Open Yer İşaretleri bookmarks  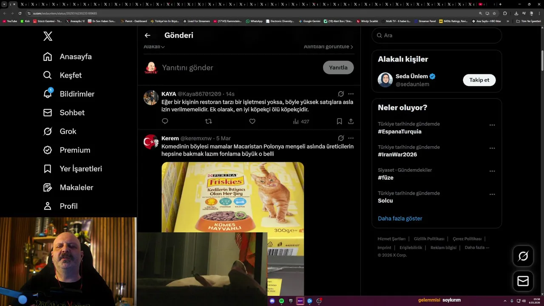pos(73,169)
